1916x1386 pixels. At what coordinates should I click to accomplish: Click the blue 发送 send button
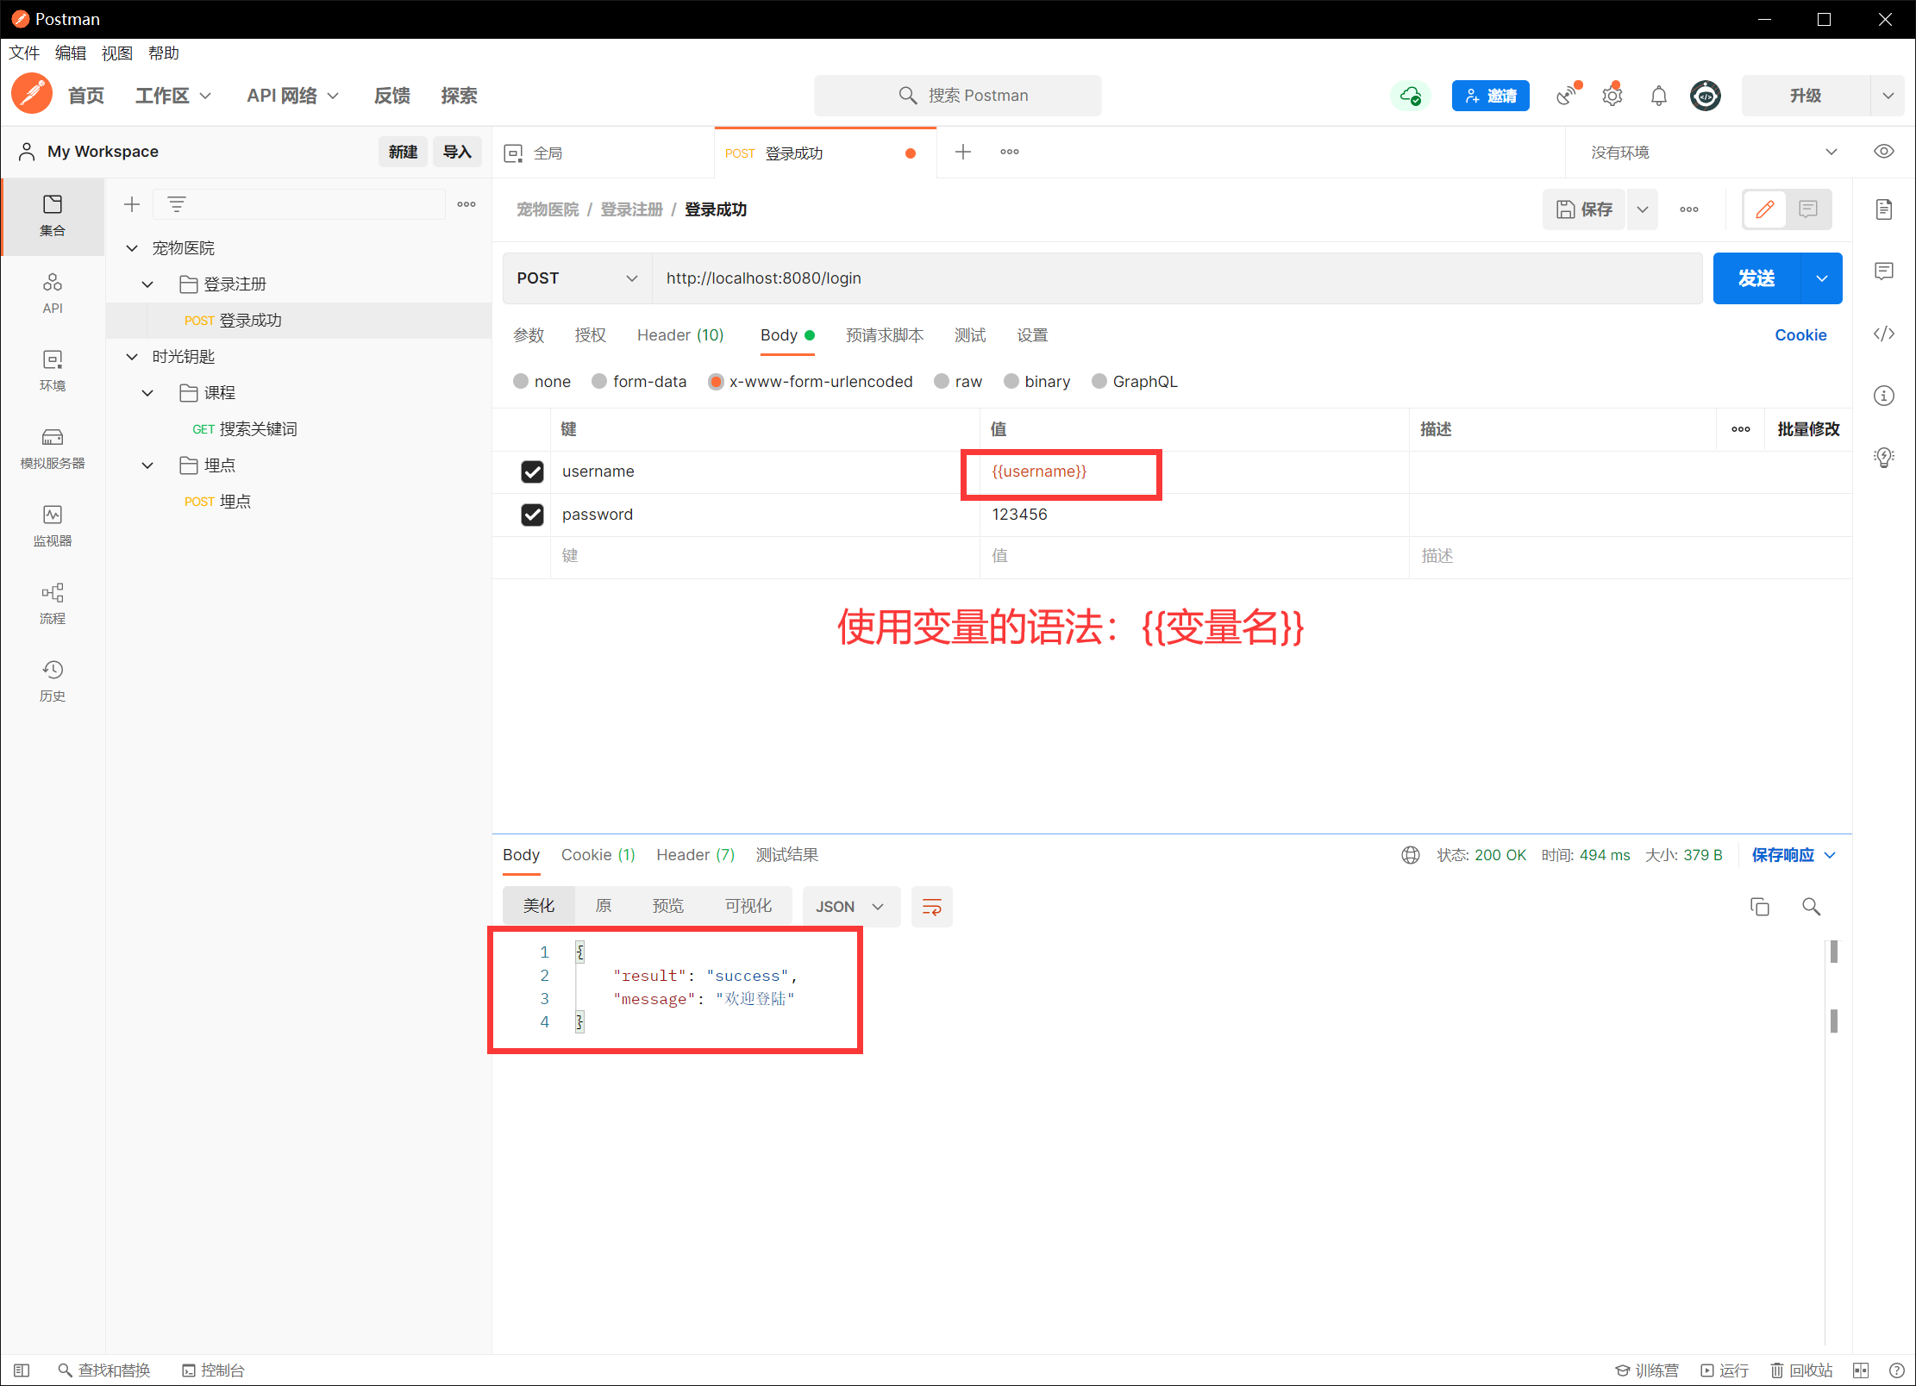(x=1756, y=278)
